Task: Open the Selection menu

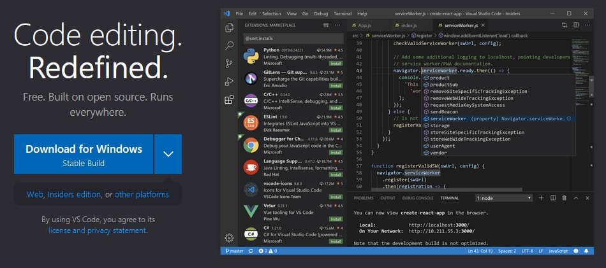Action: pos(271,13)
